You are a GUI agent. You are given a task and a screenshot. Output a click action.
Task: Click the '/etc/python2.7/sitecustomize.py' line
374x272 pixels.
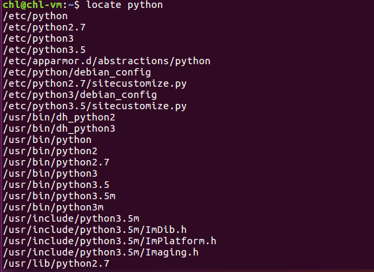point(94,83)
